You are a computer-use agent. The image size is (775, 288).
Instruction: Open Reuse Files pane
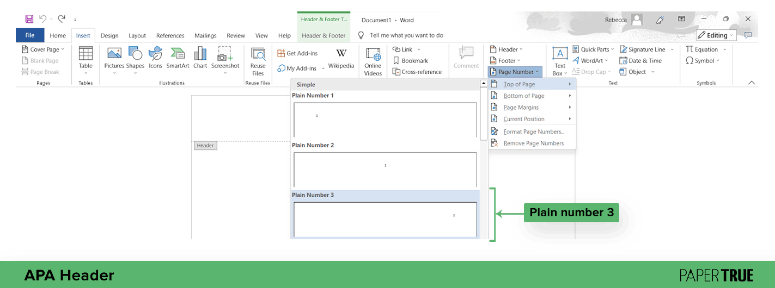tap(258, 62)
